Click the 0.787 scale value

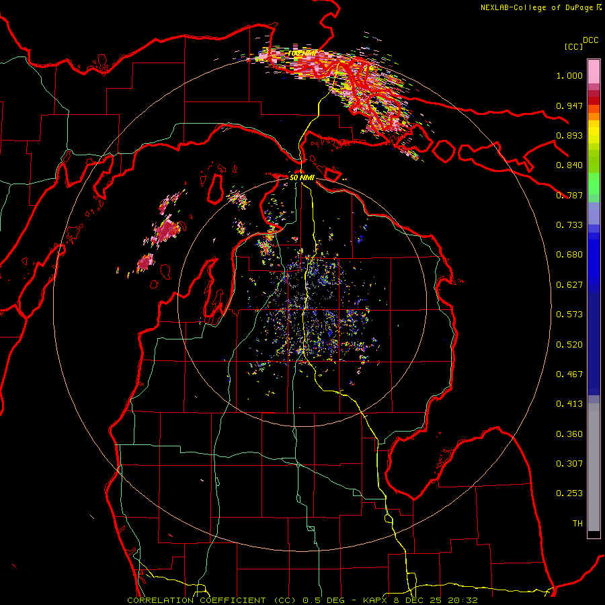coord(569,195)
